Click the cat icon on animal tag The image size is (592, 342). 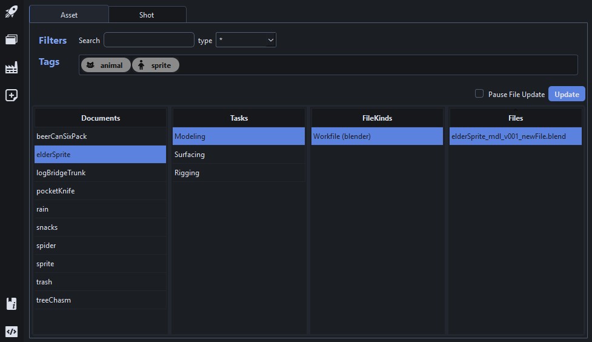click(x=90, y=65)
